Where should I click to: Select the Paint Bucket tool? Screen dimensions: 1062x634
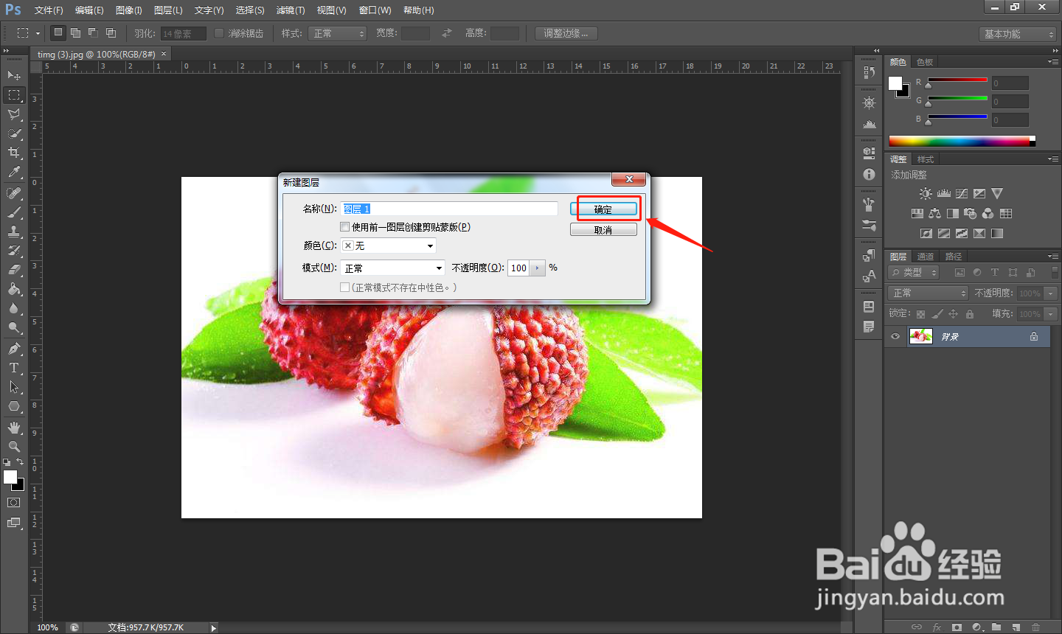click(x=14, y=289)
